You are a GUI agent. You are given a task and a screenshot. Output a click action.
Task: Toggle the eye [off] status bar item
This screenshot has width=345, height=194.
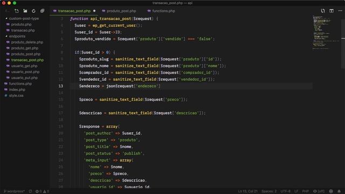click(319, 191)
